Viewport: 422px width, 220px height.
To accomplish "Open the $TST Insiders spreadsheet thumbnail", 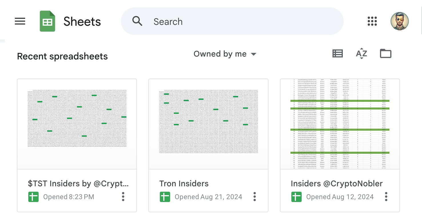I will click(77, 124).
